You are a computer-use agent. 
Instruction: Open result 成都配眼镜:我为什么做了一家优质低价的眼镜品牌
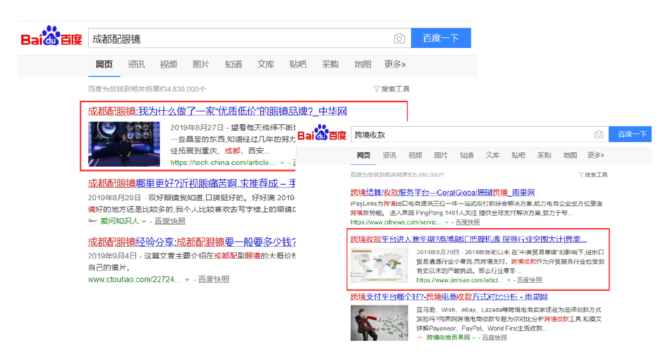[x=217, y=111]
